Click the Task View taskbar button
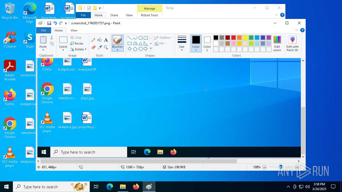This screenshot has height=192, width=342. coord(96,187)
